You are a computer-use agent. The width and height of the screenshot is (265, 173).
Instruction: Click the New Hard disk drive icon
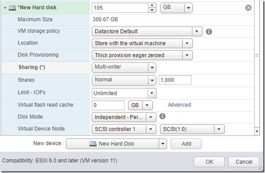pos(12,8)
